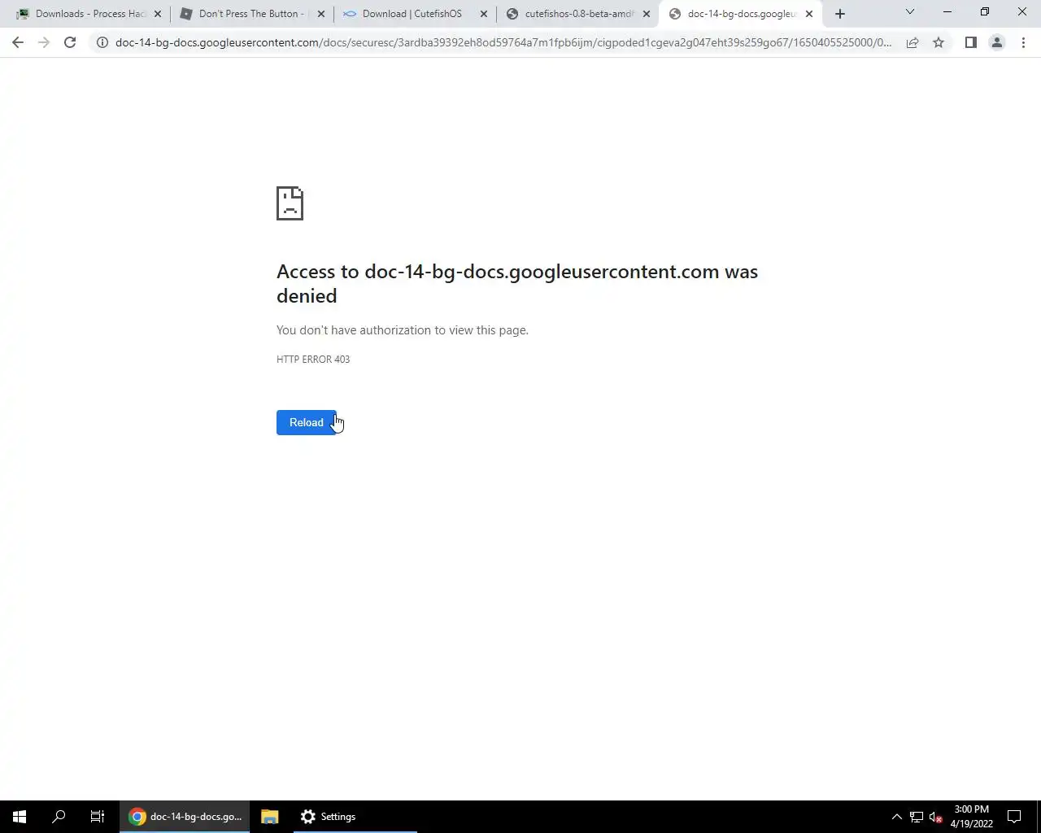Open the browser side panel icon
This screenshot has width=1041, height=833.
tap(970, 42)
